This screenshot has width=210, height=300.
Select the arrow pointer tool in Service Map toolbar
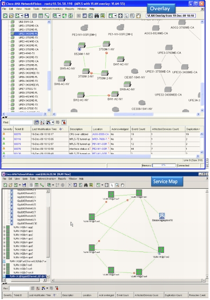coord(112,185)
